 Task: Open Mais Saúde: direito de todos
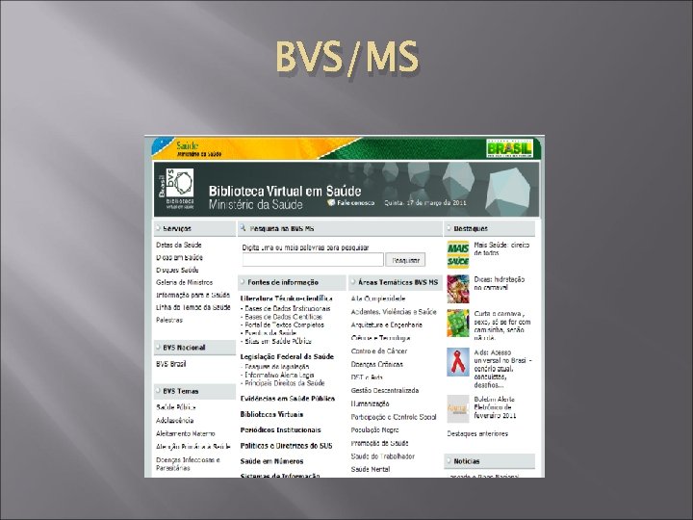click(501, 248)
